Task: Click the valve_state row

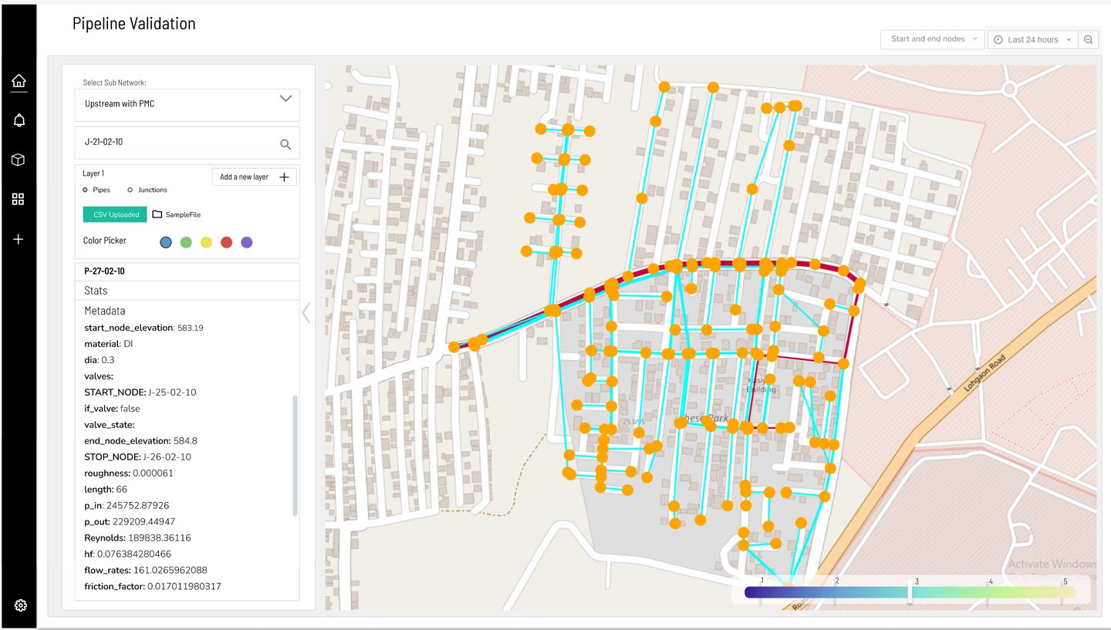Action: [110, 425]
